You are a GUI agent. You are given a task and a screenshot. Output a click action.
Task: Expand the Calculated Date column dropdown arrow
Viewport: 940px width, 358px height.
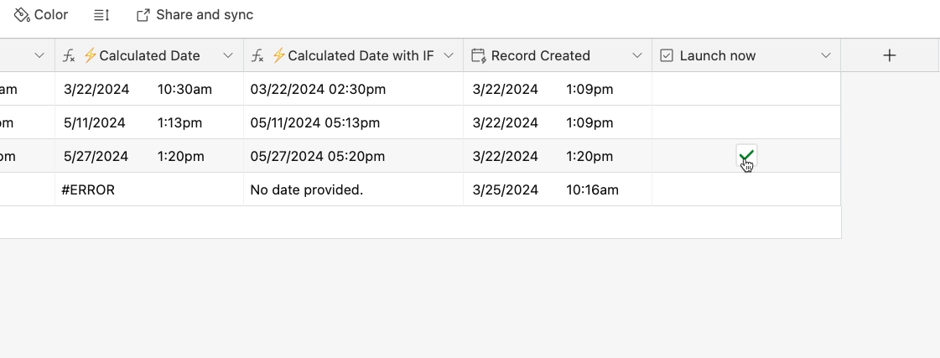228,56
